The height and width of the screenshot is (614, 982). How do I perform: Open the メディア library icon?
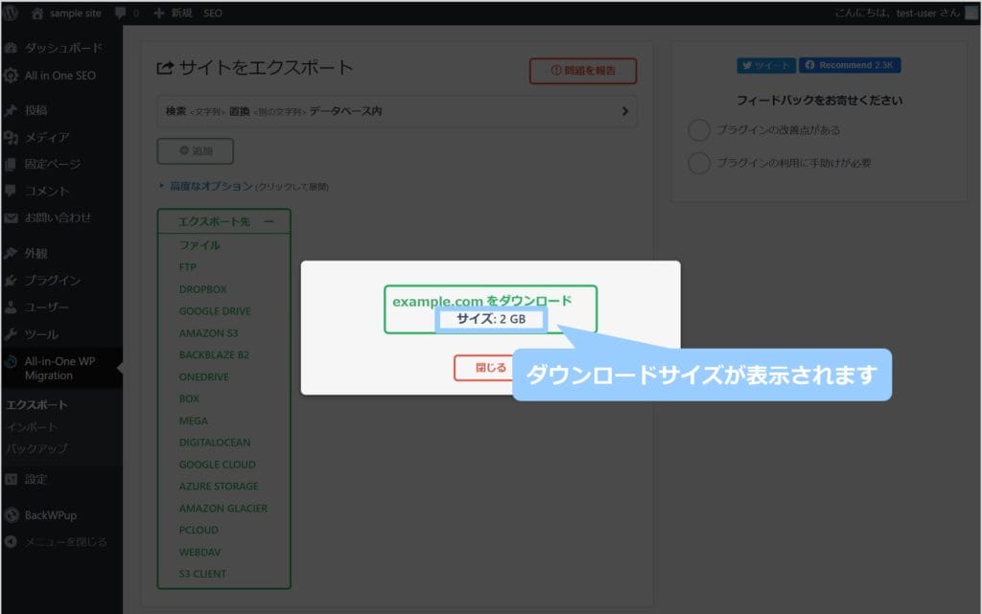[x=10, y=138]
